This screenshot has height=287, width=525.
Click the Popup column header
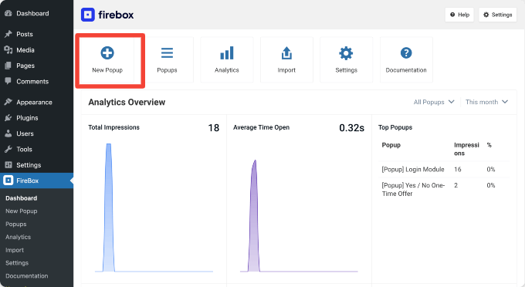coord(391,145)
